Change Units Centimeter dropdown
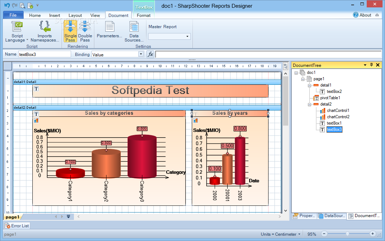 point(280,234)
